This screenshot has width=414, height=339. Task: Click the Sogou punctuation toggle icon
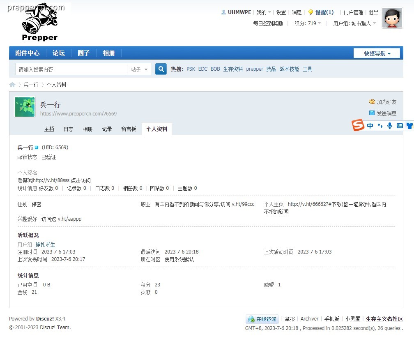[380, 126]
